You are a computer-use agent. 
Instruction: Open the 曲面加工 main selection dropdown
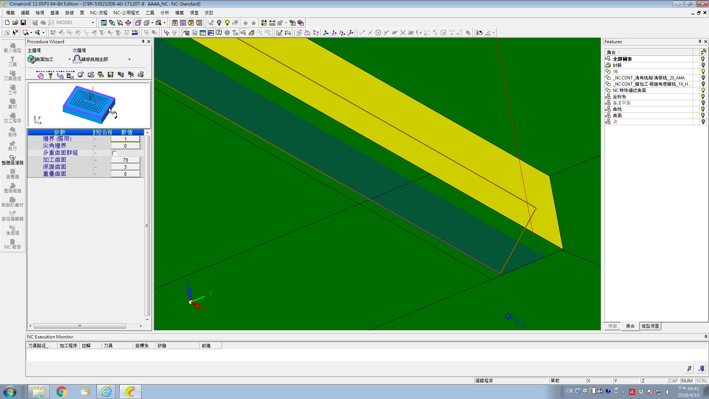tap(69, 59)
